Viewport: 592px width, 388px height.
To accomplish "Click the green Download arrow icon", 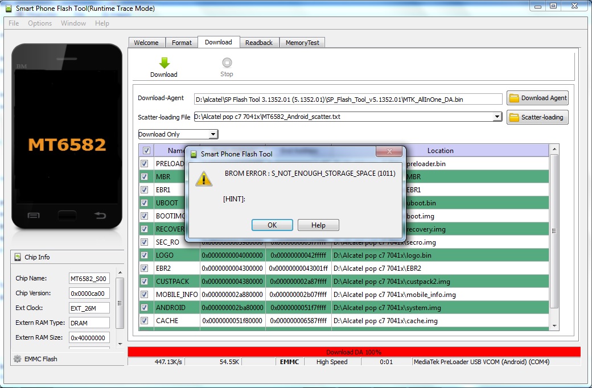I will pos(165,63).
